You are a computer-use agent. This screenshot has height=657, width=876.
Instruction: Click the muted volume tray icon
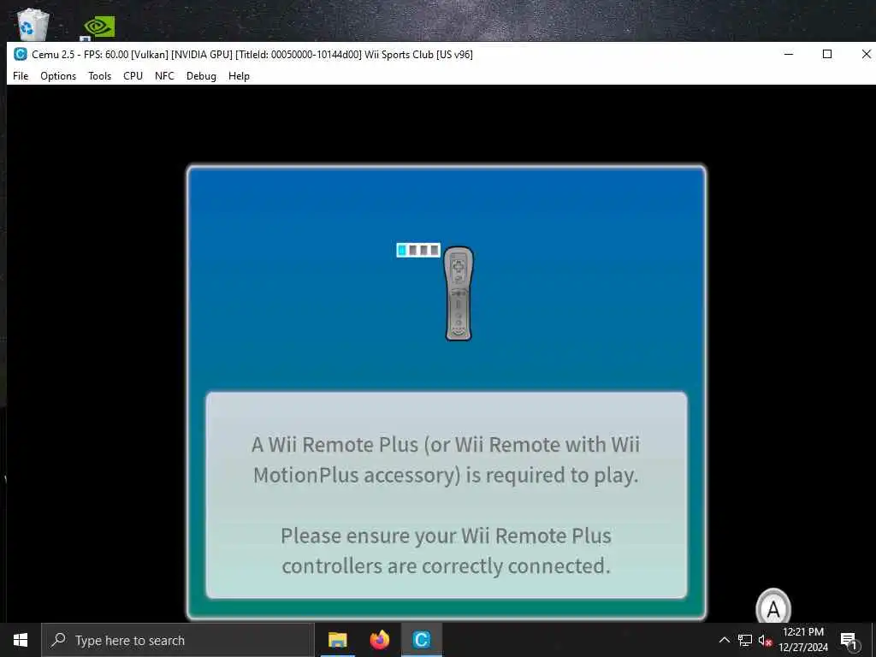coord(765,641)
